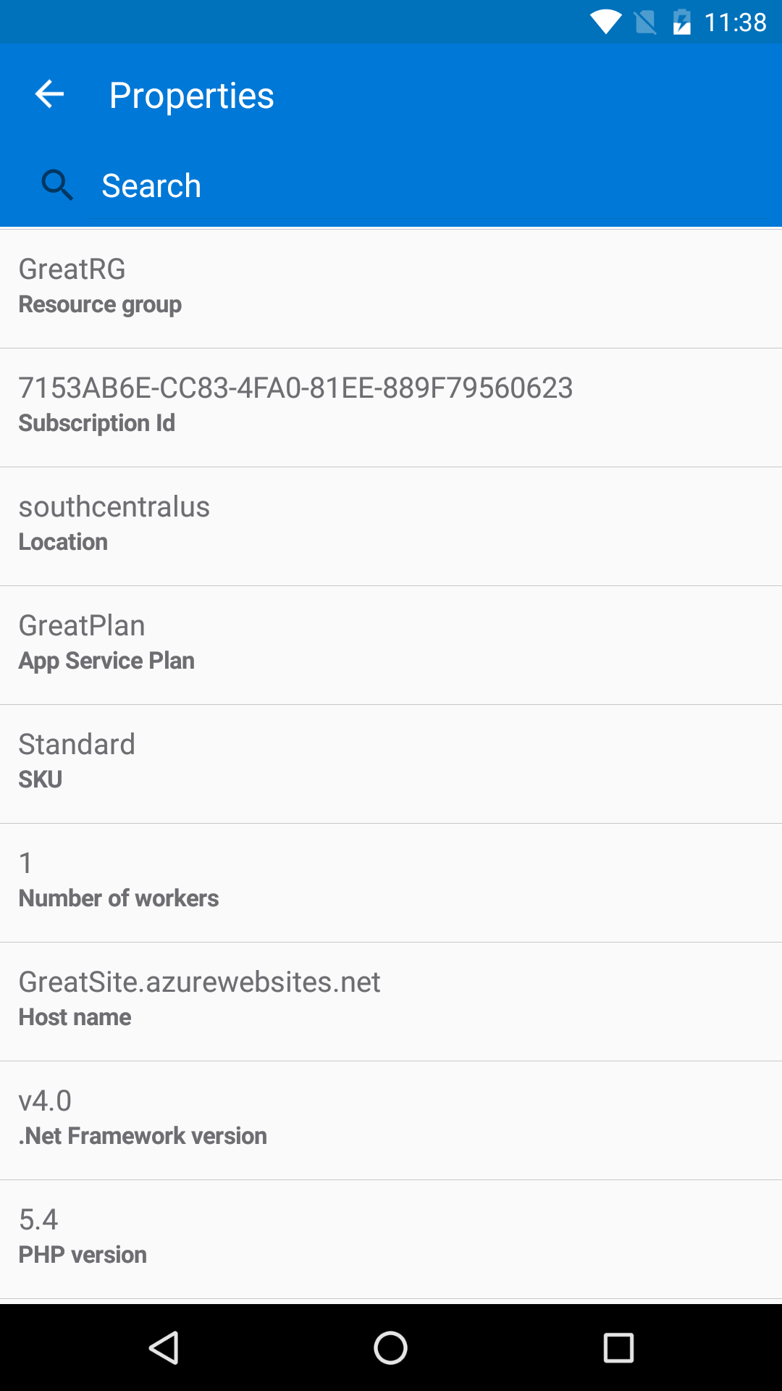This screenshot has height=1391, width=782.
Task: Tap the 11:38 clock in status bar
Action: pyautogui.click(x=735, y=22)
